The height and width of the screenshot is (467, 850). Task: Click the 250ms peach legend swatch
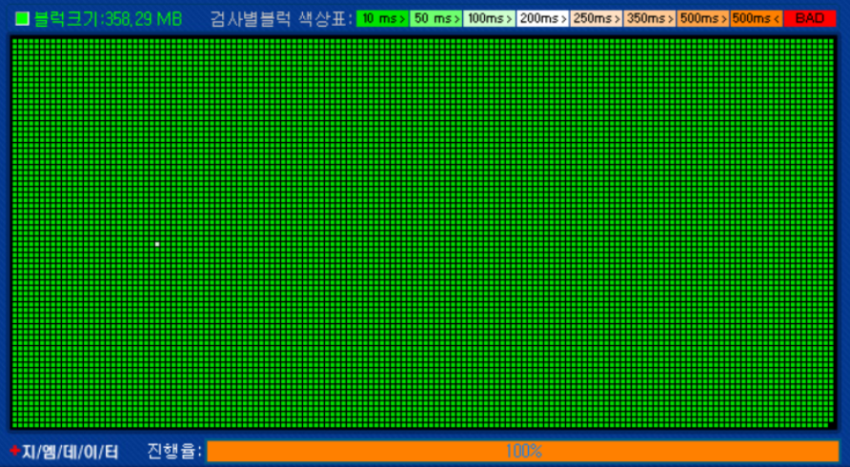(x=596, y=18)
